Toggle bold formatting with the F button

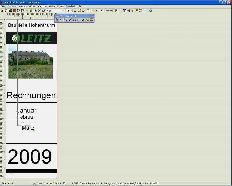pos(75,11)
